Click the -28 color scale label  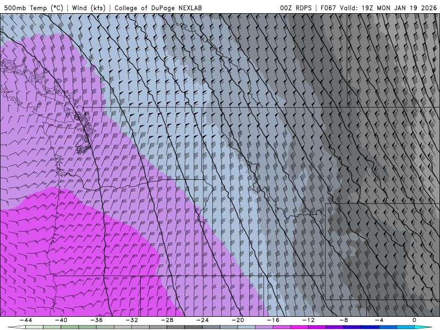167,320
